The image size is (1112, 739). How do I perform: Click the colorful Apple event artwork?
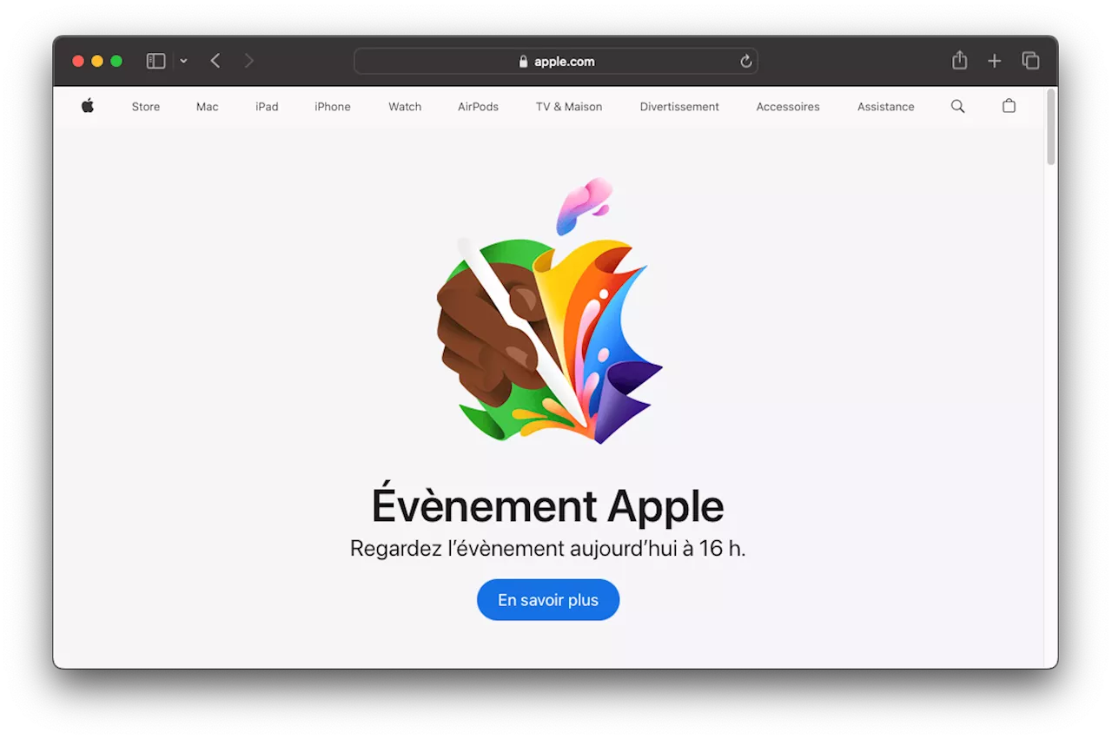tap(549, 311)
